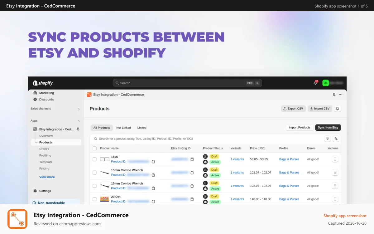The height and width of the screenshot is (234, 374).
Task: Copy the Etsy Listing ID for 1566
Action: point(192,159)
